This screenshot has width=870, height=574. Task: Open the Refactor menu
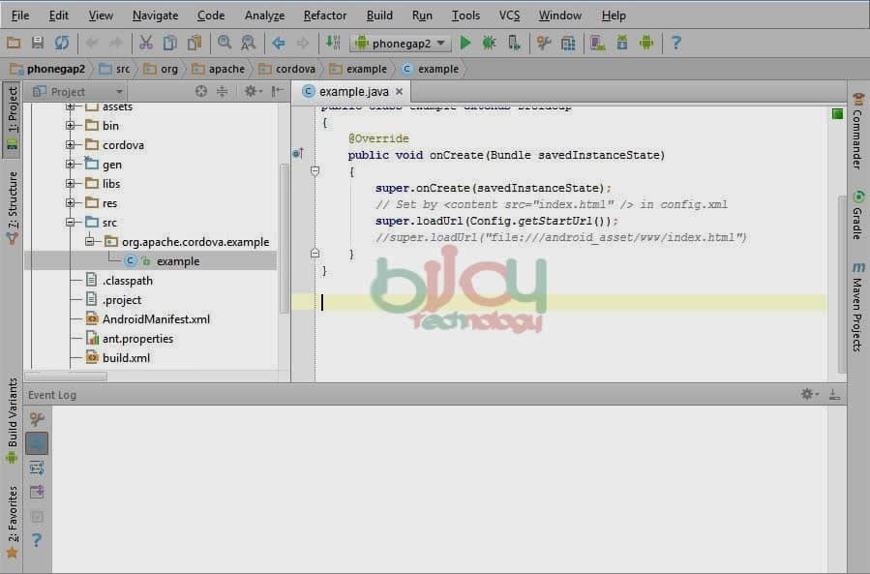pos(324,15)
